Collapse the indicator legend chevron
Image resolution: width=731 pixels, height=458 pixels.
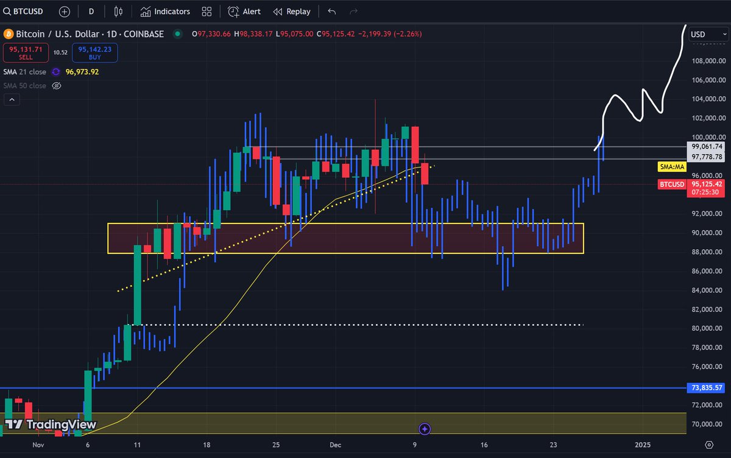(x=10, y=100)
